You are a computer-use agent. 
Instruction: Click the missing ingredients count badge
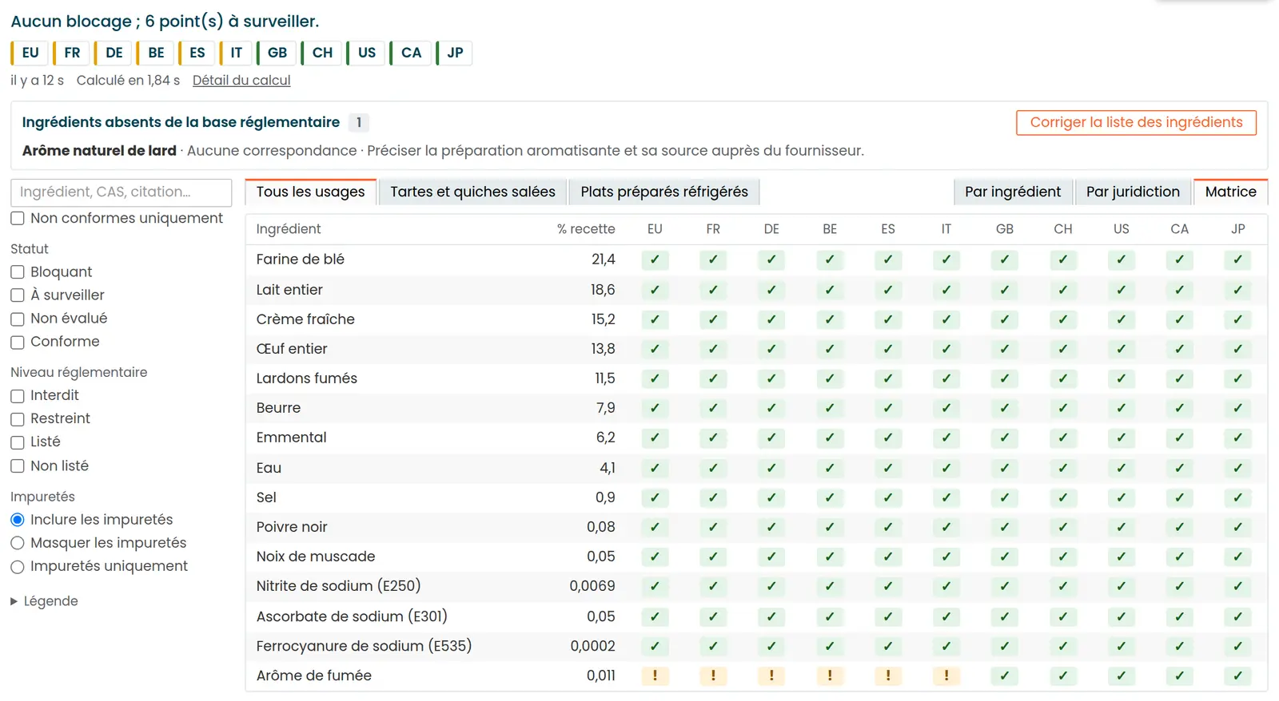(359, 122)
